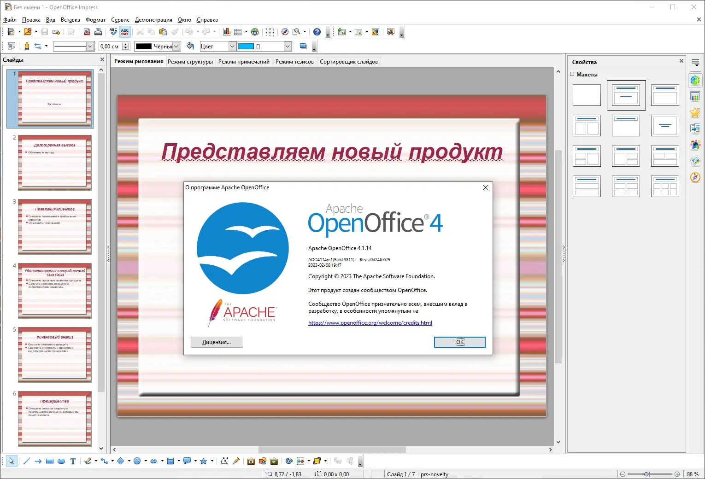The width and height of the screenshot is (705, 479).
Task: Select slide 3 thumbnail Пожелания клиентов
Action: tap(55, 227)
